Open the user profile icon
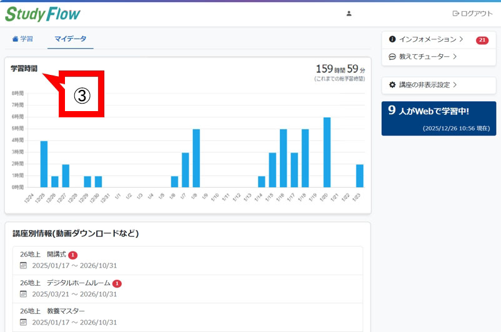The image size is (501, 332). (349, 14)
